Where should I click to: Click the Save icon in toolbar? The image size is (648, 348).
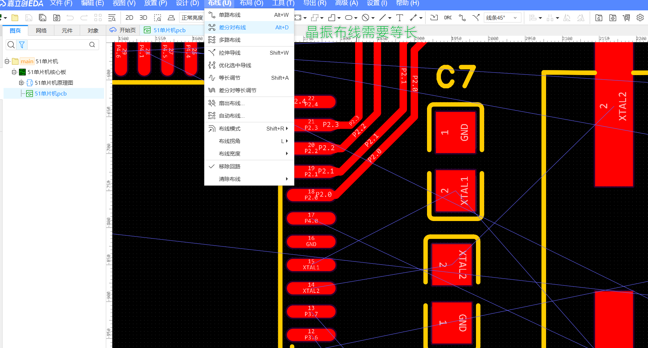(x=29, y=18)
